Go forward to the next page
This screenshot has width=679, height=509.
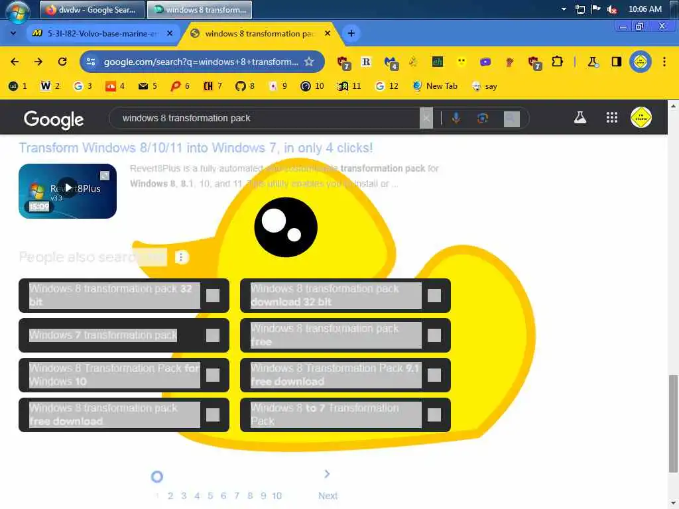[x=38, y=62]
